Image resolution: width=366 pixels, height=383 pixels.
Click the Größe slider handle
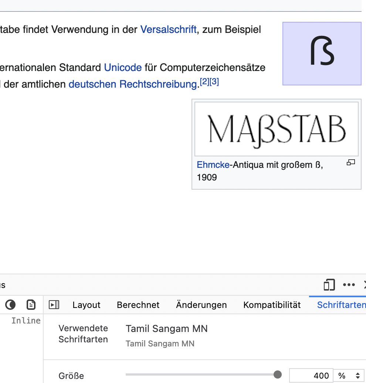tap(277, 374)
